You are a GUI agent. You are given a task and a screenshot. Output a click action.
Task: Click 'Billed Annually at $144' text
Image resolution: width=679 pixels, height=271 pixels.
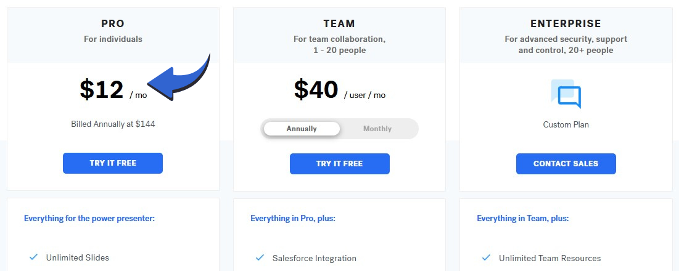[x=113, y=124]
